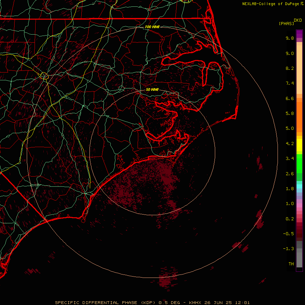Screen dimensions: 305x305
Task: Click the 8.2 scale value
Action: click(x=290, y=68)
